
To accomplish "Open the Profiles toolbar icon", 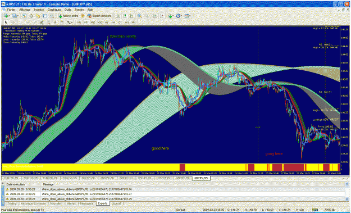I will click(15, 16).
